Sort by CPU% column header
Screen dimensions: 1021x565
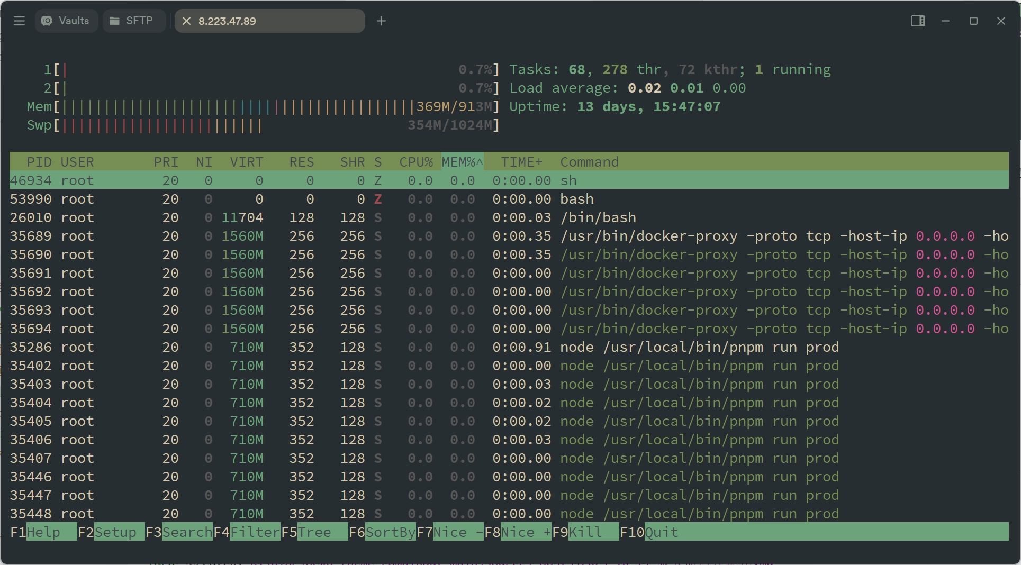pyautogui.click(x=416, y=162)
